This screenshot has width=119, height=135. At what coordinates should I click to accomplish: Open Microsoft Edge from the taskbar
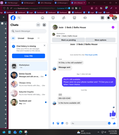tap(21, 132)
